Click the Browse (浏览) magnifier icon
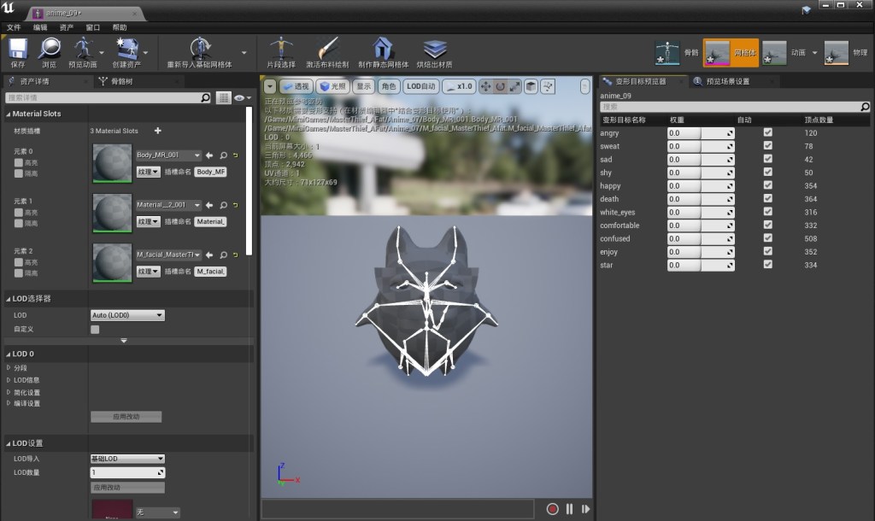Viewport: 875px width, 521px height. tap(50, 48)
